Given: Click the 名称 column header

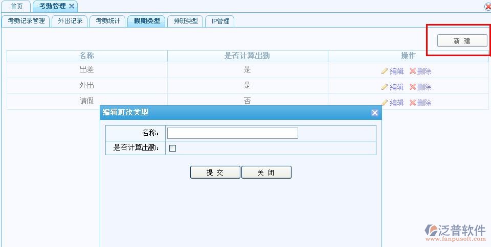Looking at the screenshot, I should click(87, 56).
